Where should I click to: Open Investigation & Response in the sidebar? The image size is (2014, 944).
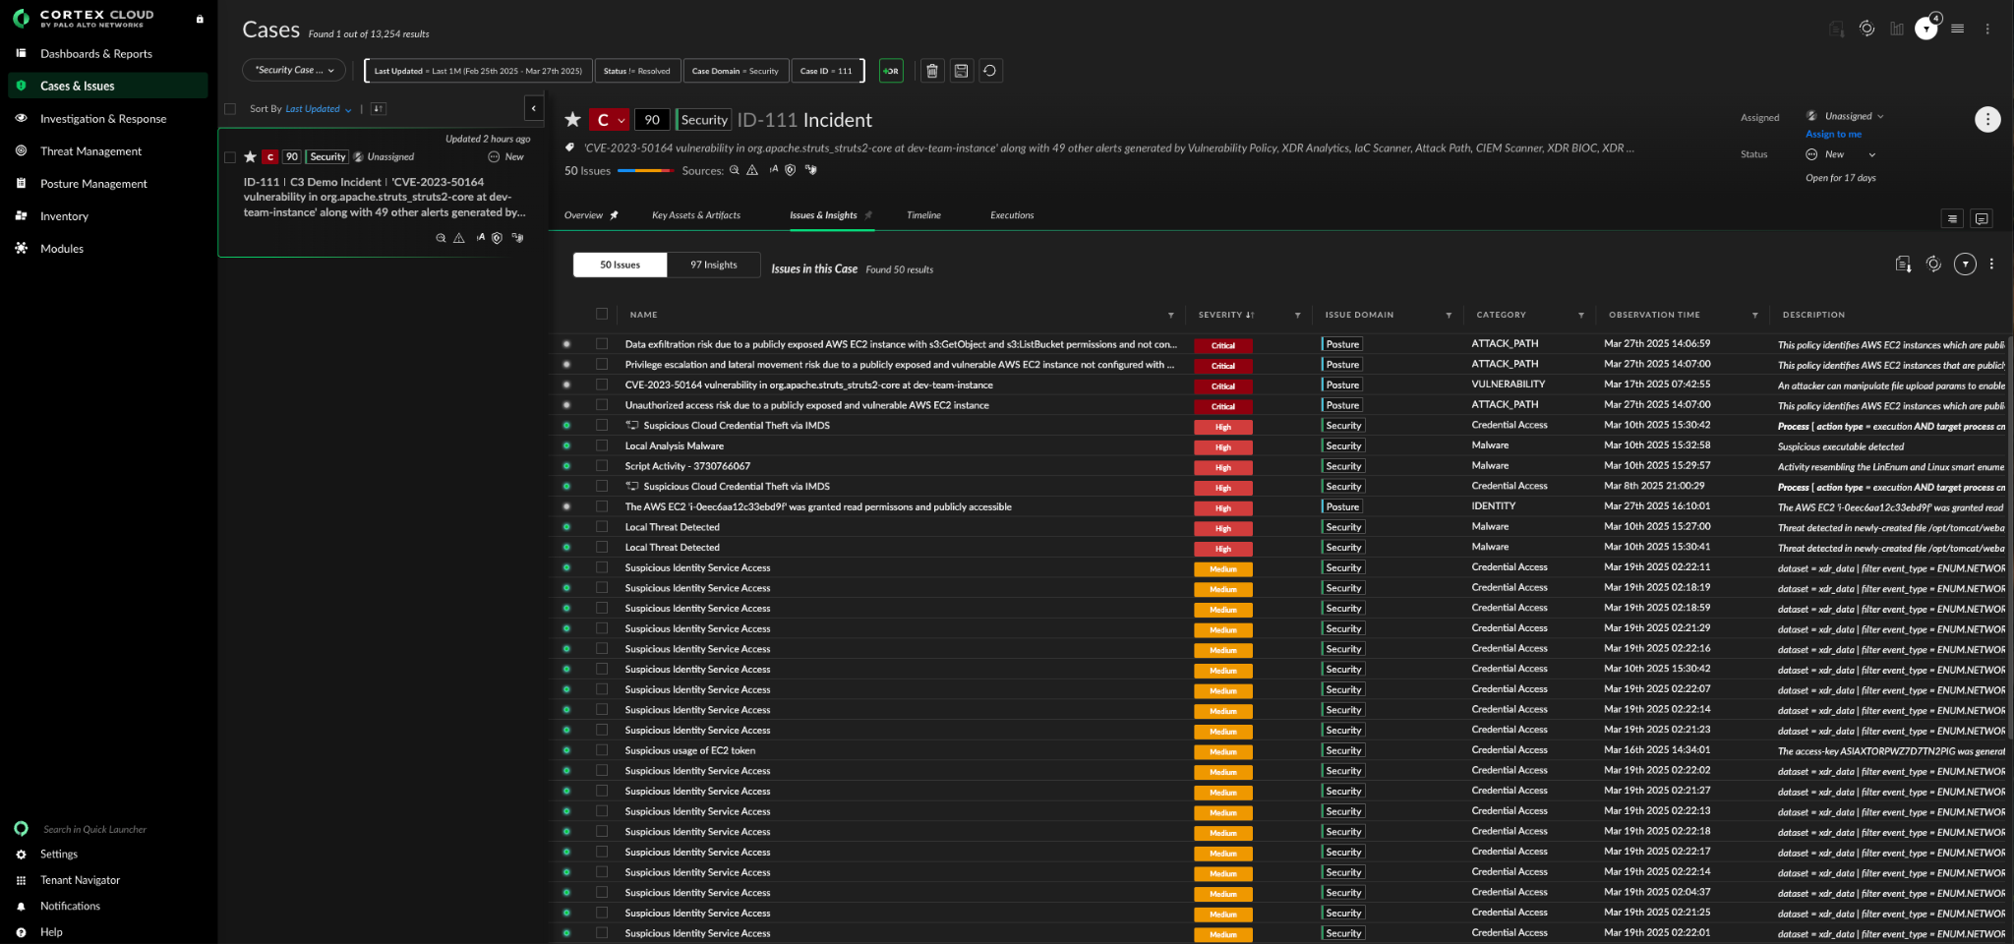tap(103, 119)
